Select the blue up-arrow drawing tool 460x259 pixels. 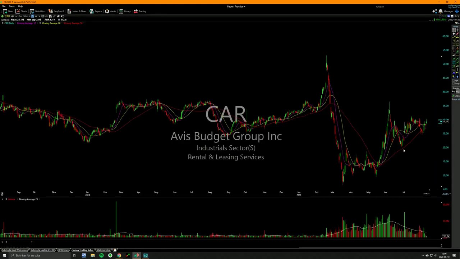[457, 77]
